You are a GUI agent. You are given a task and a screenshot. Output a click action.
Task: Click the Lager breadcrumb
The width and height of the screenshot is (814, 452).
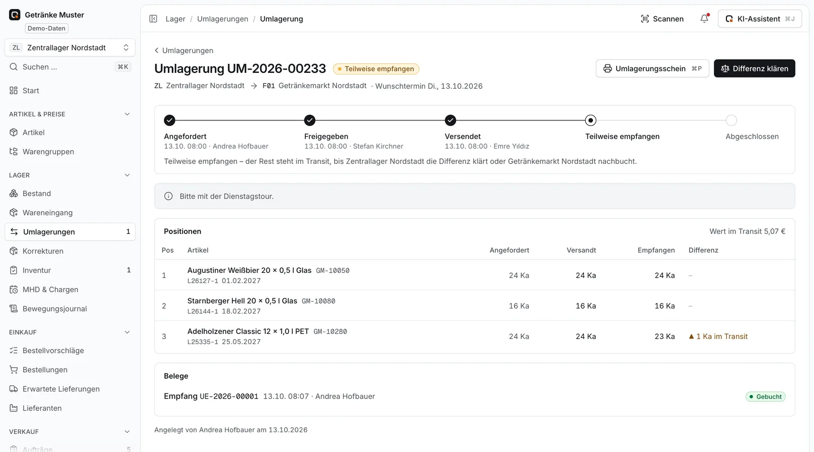175,19
